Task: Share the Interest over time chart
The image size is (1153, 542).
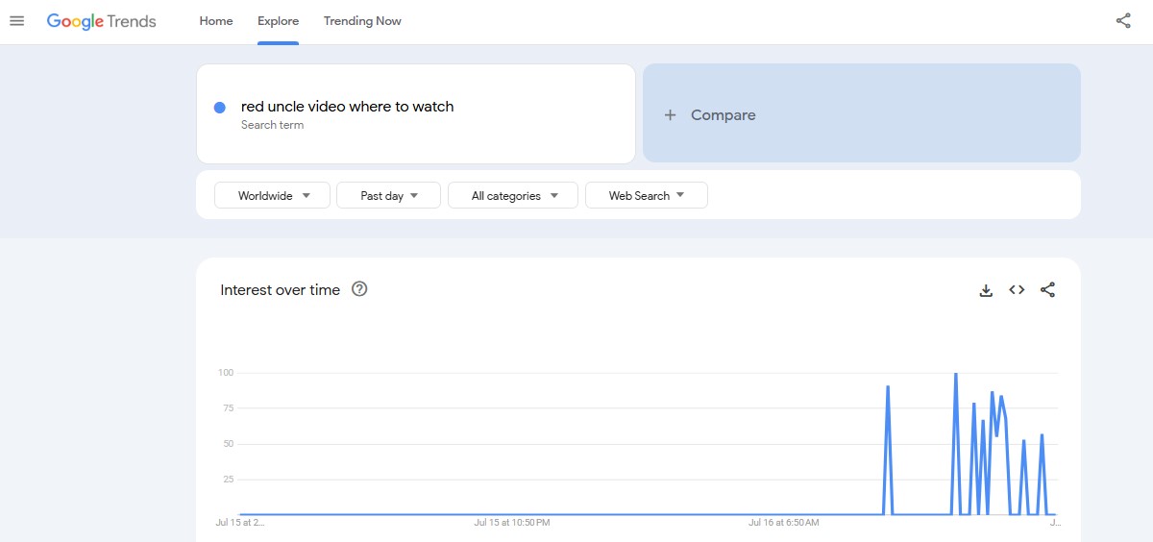Action: pyautogui.click(x=1047, y=290)
